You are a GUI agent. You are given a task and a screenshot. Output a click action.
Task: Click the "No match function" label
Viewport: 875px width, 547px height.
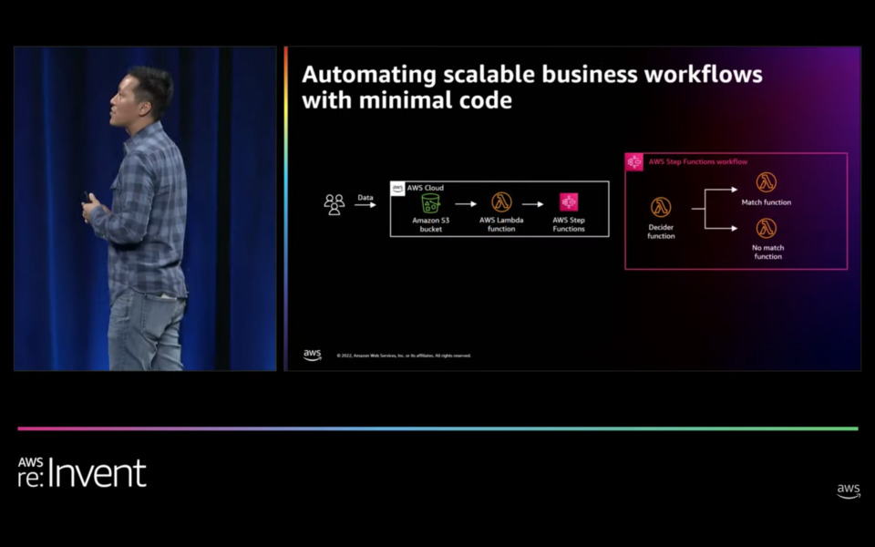(x=767, y=252)
